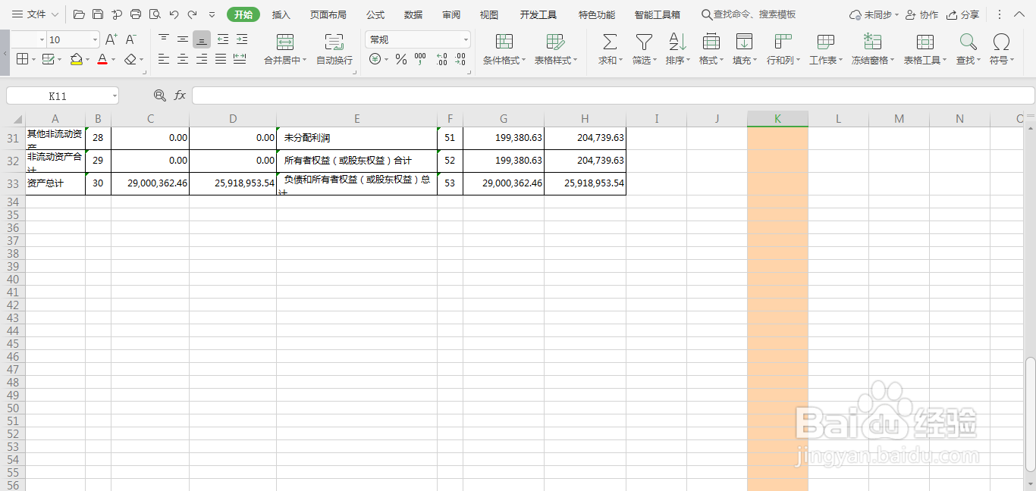Screen dimensions: 1036x491
Task: Click the wrap text (自动换行) button
Action: pos(334,49)
